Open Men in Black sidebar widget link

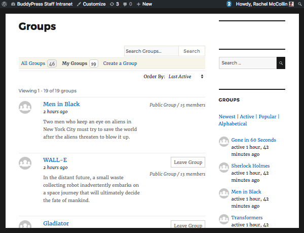pyautogui.click(x=246, y=192)
